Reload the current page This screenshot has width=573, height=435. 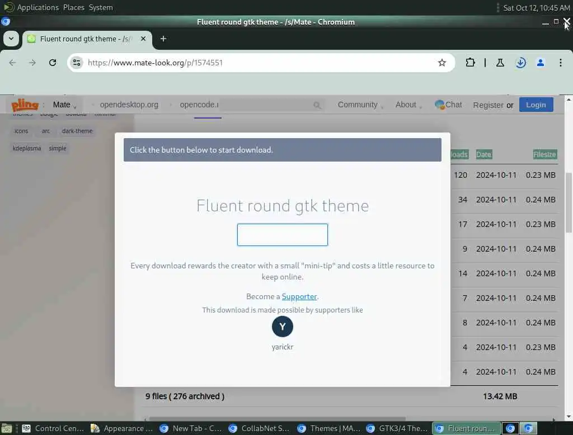coord(53,63)
